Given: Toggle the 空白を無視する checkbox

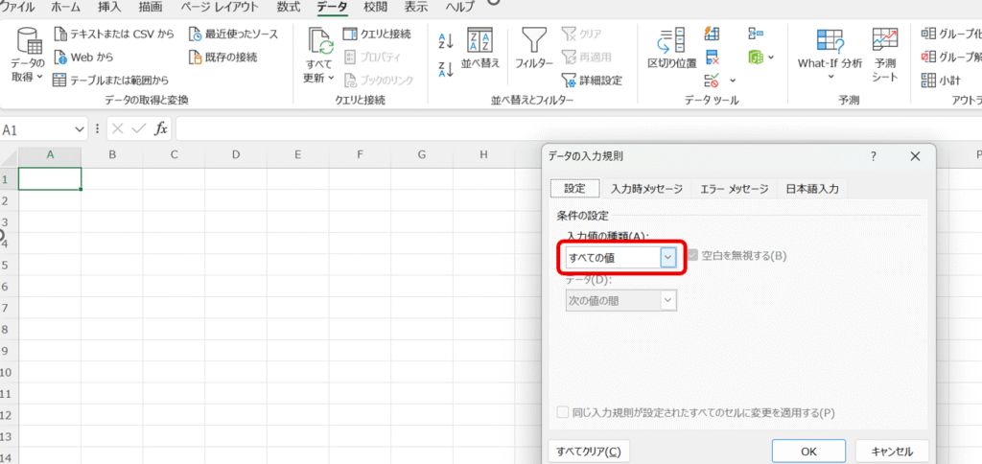Looking at the screenshot, I should [692, 255].
